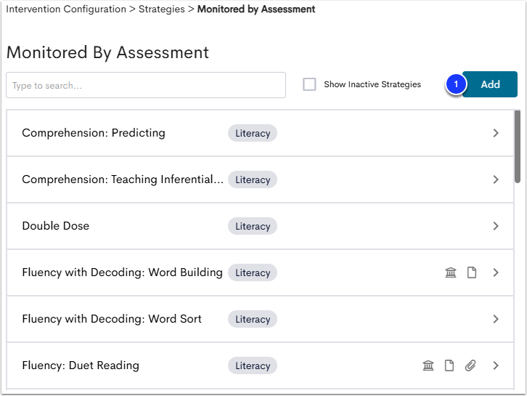This screenshot has width=527, height=396.
Task: Click the institution icon in Word Building row
Action: click(451, 272)
